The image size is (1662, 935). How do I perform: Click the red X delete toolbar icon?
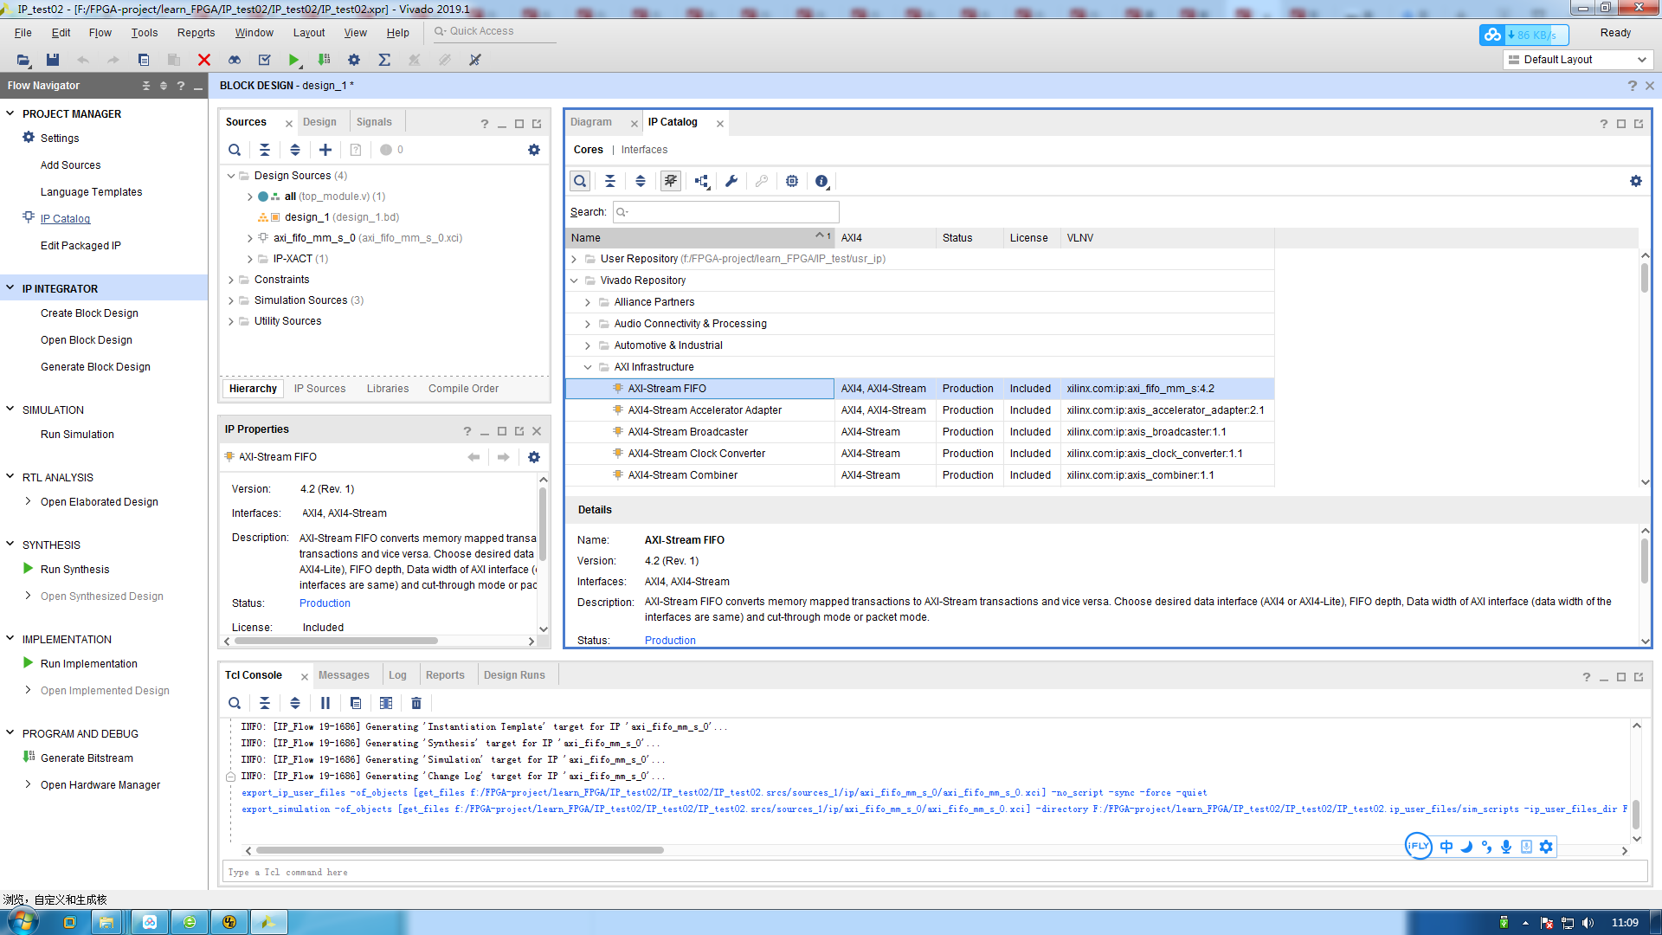204,60
